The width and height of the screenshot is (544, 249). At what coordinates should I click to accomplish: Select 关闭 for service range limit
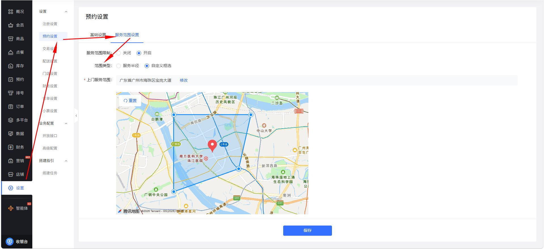pos(119,53)
